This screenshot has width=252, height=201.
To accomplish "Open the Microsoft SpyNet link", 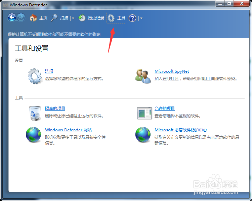I will (x=172, y=71).
